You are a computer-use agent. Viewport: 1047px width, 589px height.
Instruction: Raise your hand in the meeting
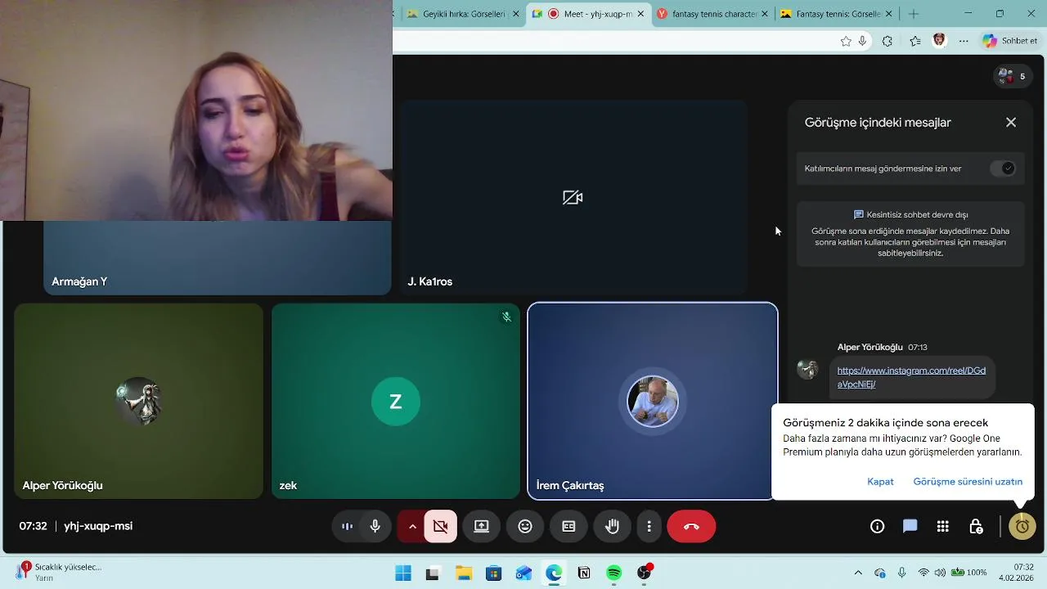(x=613, y=527)
